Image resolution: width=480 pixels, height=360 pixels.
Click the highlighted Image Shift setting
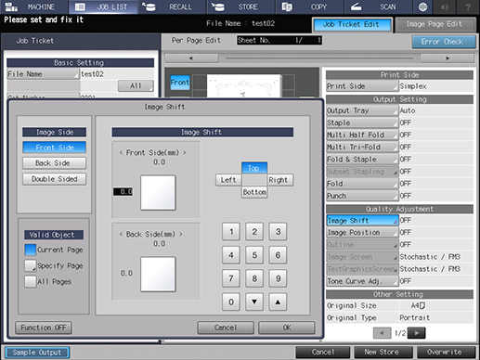pyautogui.click(x=362, y=221)
